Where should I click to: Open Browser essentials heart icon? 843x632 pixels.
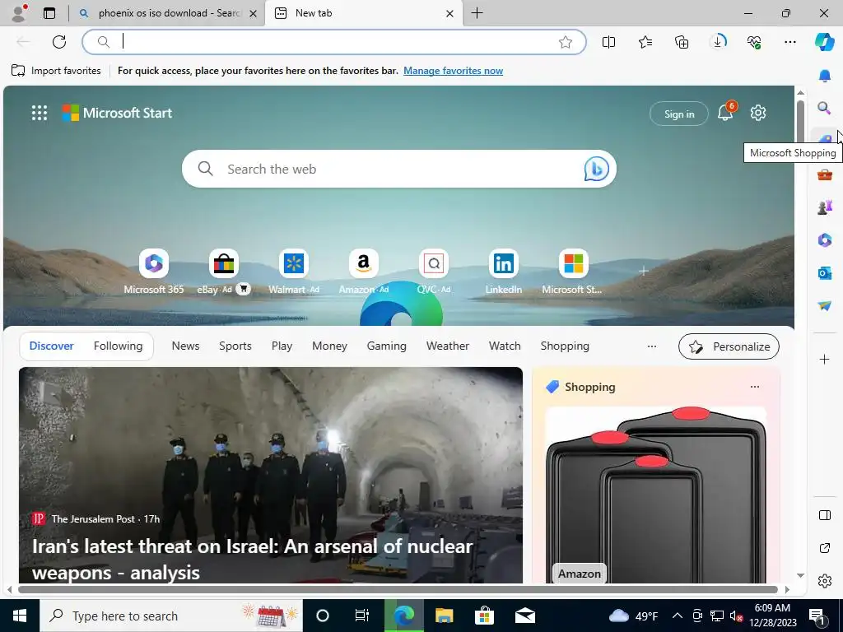click(754, 42)
